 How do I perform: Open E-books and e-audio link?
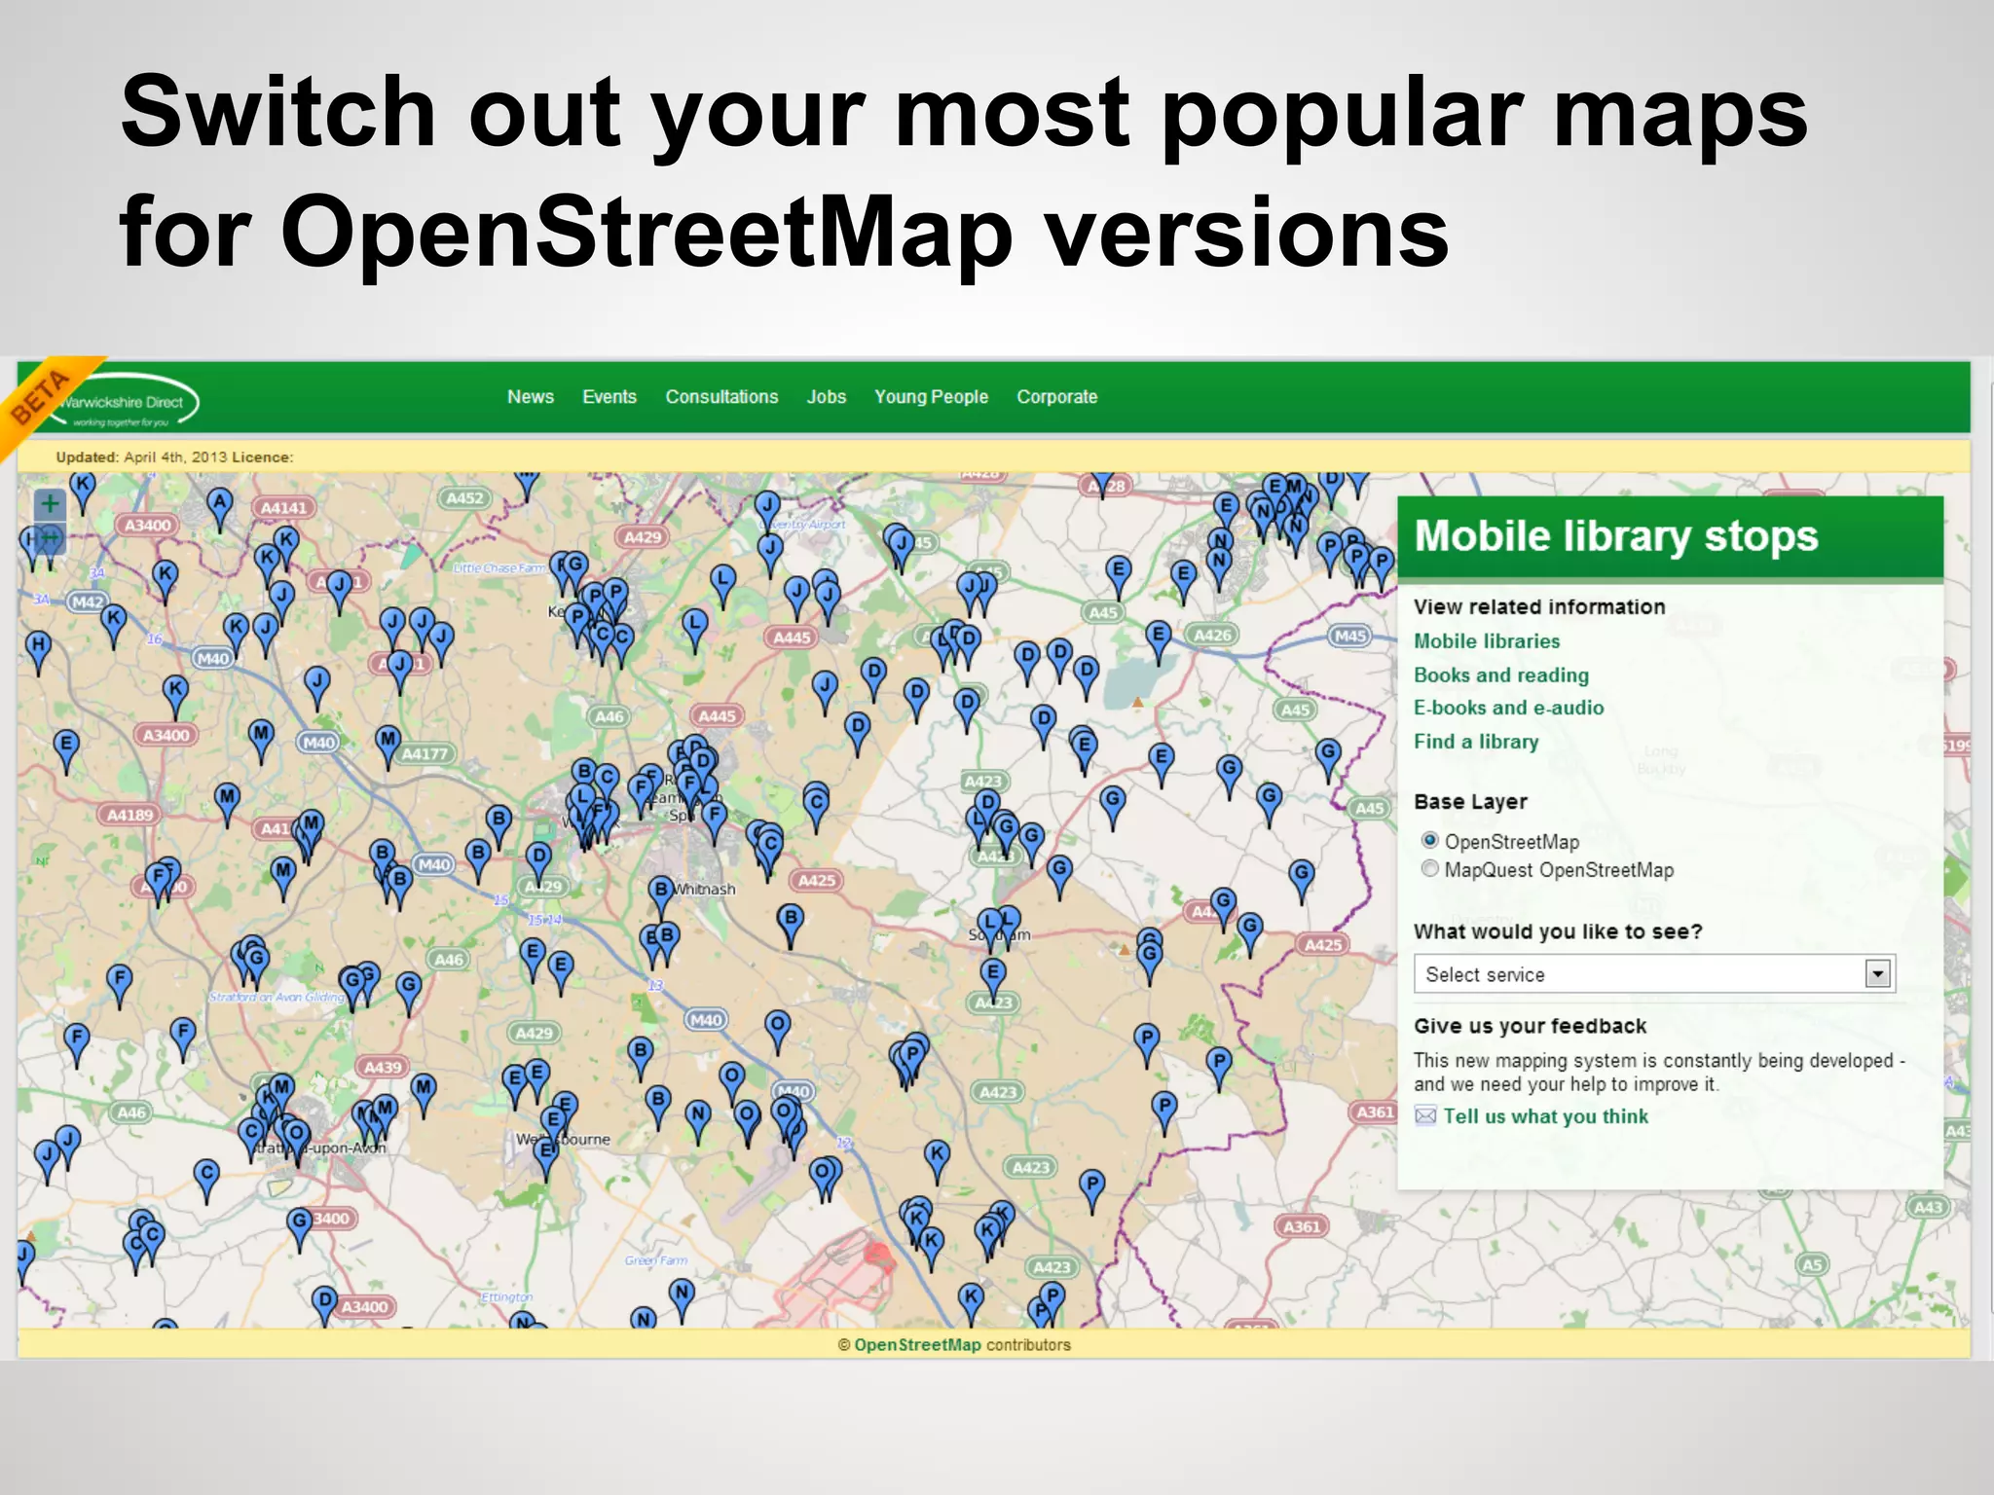[1508, 708]
